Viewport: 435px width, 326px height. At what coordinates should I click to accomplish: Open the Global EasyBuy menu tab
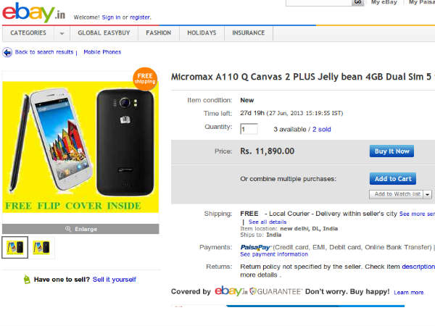[104, 33]
